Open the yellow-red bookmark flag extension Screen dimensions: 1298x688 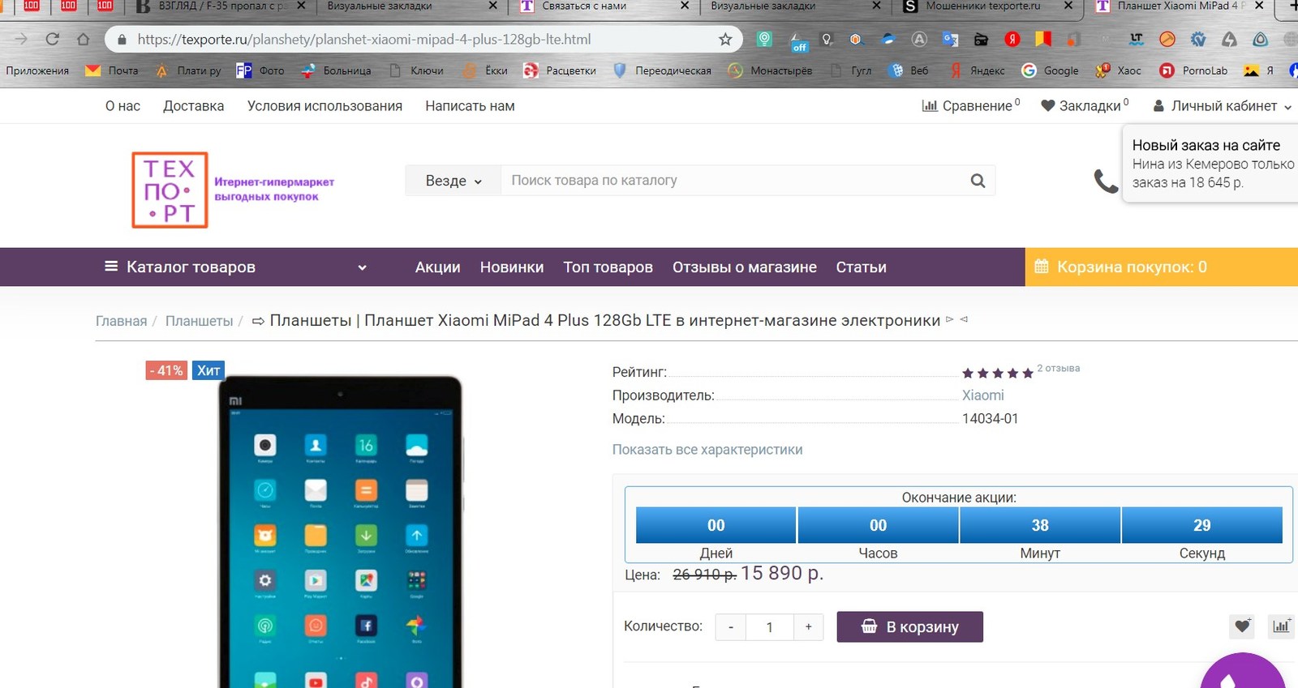click(1043, 39)
